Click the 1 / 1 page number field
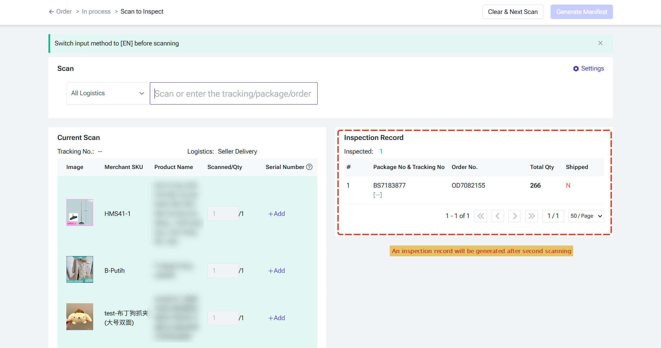Image resolution: width=661 pixels, height=348 pixels. click(x=553, y=216)
